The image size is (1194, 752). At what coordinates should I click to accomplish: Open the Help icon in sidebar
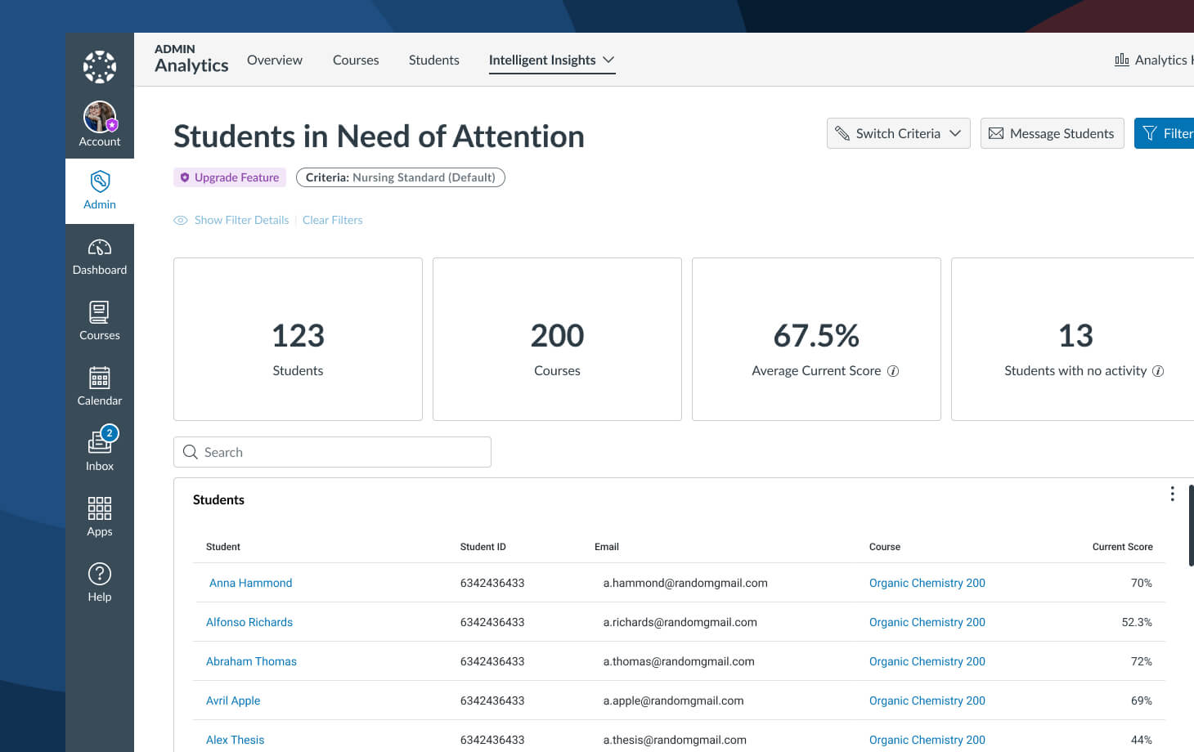[x=100, y=582]
